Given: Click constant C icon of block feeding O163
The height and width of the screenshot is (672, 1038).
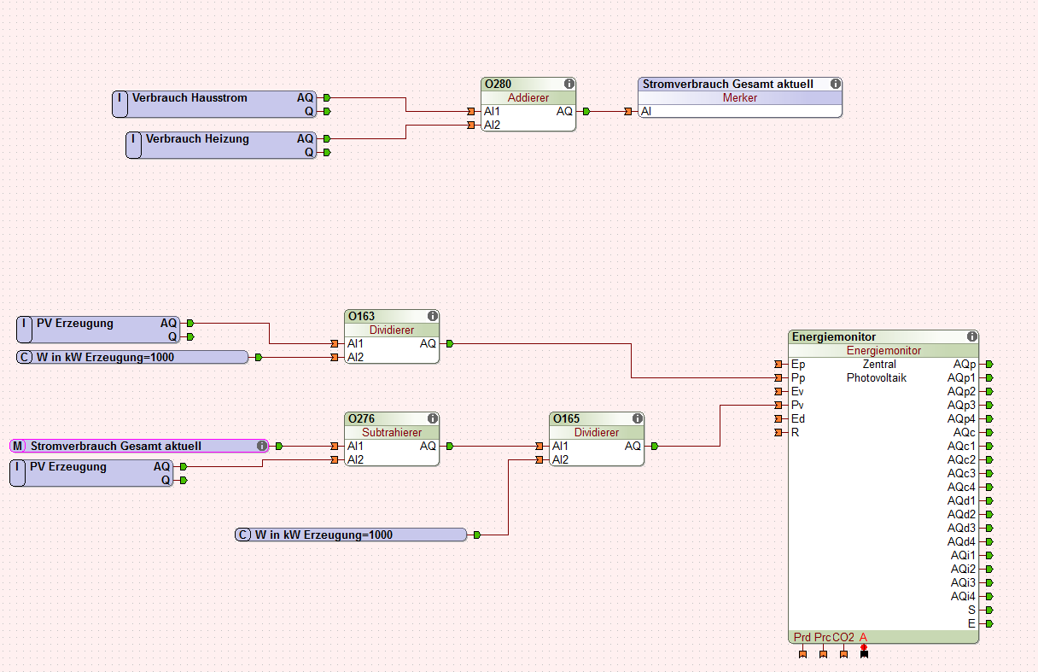Looking at the screenshot, I should coord(26,357).
